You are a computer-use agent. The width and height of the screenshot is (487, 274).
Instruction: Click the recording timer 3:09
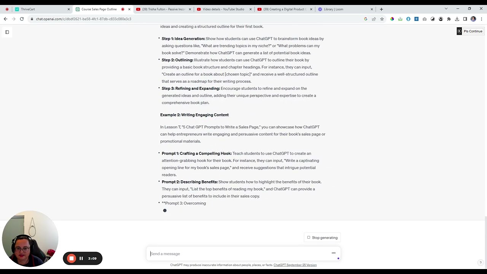pos(92,258)
